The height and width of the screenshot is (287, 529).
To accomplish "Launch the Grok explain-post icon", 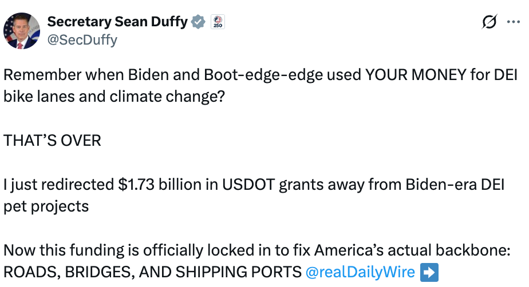I will tap(489, 22).
